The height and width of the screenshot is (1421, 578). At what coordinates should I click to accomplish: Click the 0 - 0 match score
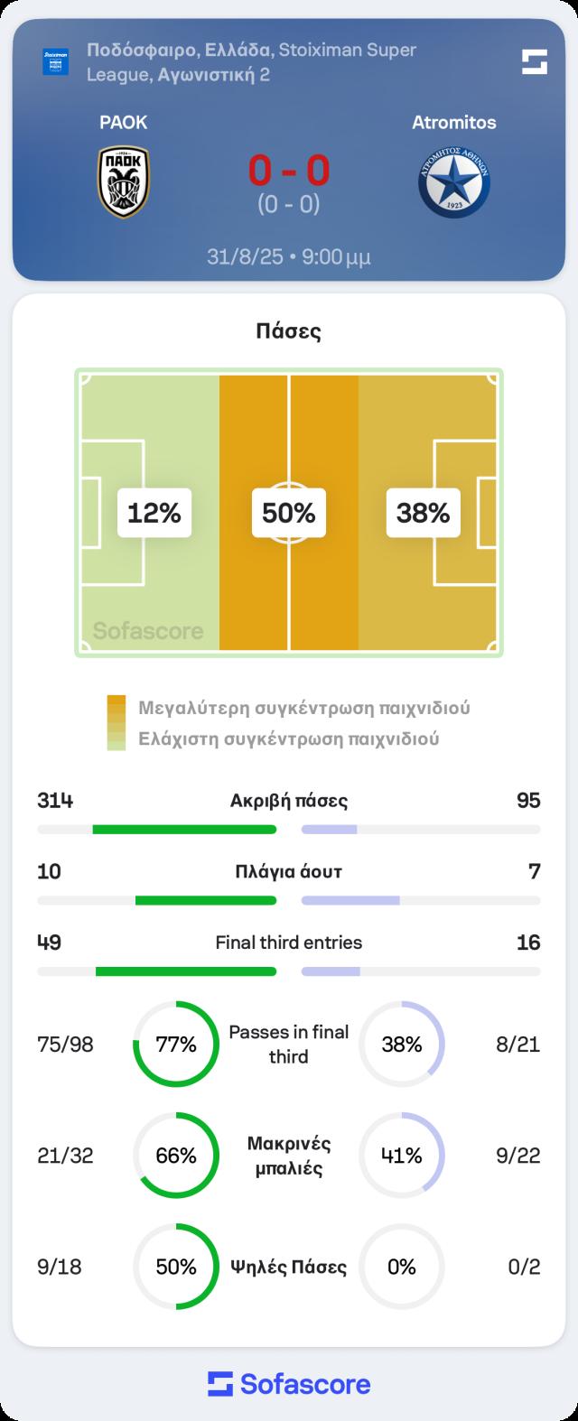pos(289,170)
